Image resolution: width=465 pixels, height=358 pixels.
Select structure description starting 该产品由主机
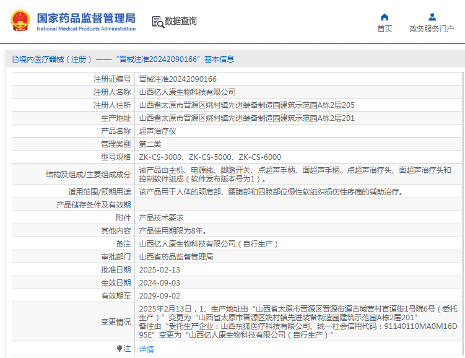coord(295,175)
